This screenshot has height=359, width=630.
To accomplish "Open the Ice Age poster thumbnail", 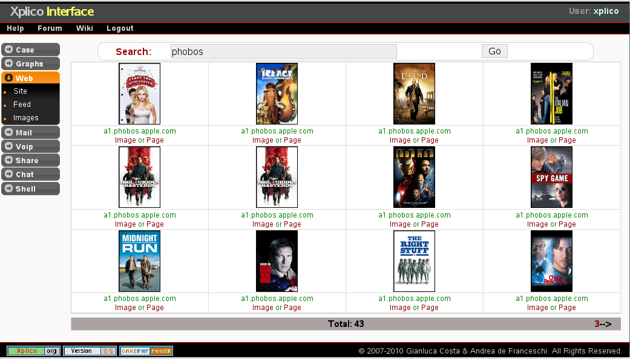I will point(277,94).
